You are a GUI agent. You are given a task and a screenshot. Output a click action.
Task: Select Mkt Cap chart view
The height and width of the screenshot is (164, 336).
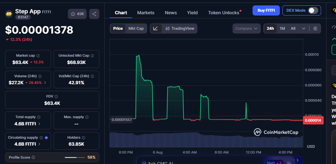[136, 28]
